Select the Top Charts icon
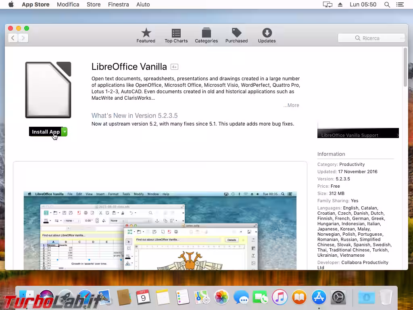 tap(176, 34)
